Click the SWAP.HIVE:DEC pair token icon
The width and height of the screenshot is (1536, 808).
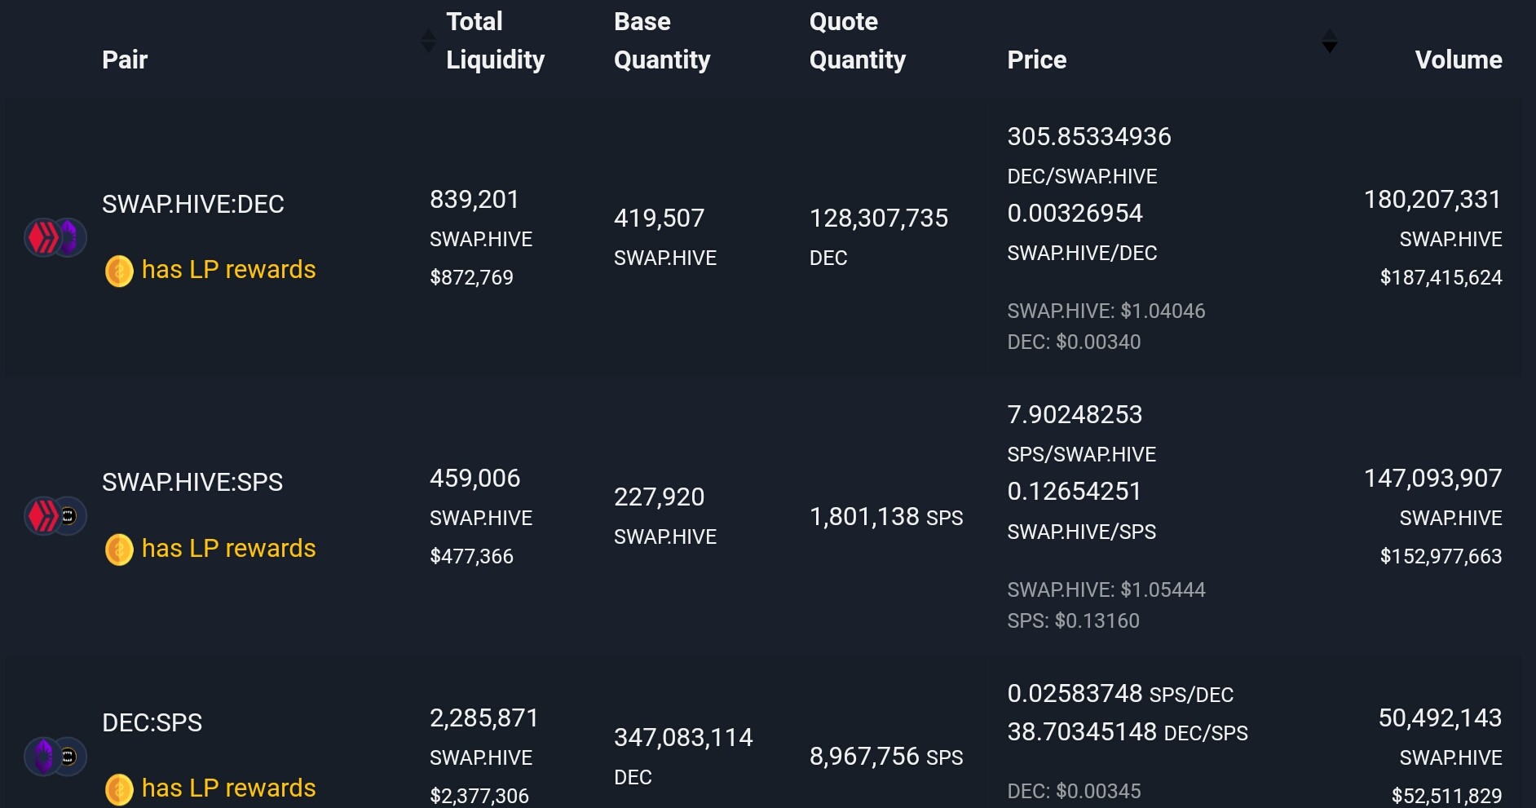tap(55, 237)
